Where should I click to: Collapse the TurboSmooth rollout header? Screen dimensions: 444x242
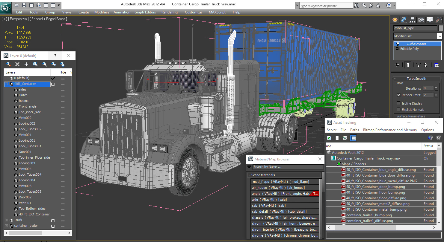point(416,79)
